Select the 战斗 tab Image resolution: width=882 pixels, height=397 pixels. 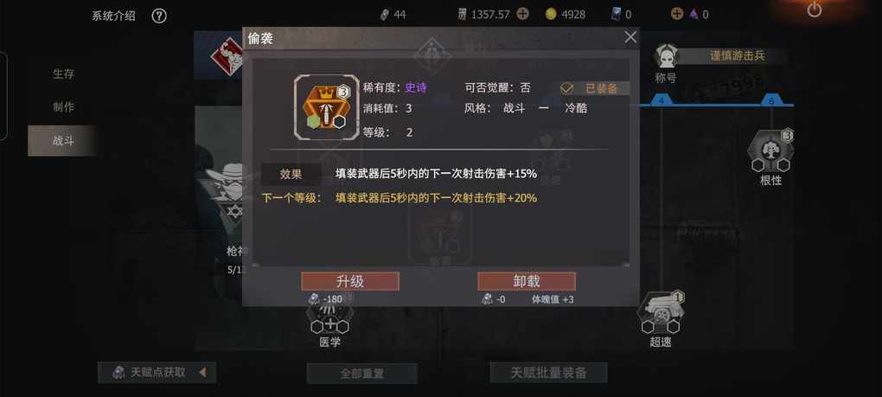pyautogui.click(x=63, y=141)
